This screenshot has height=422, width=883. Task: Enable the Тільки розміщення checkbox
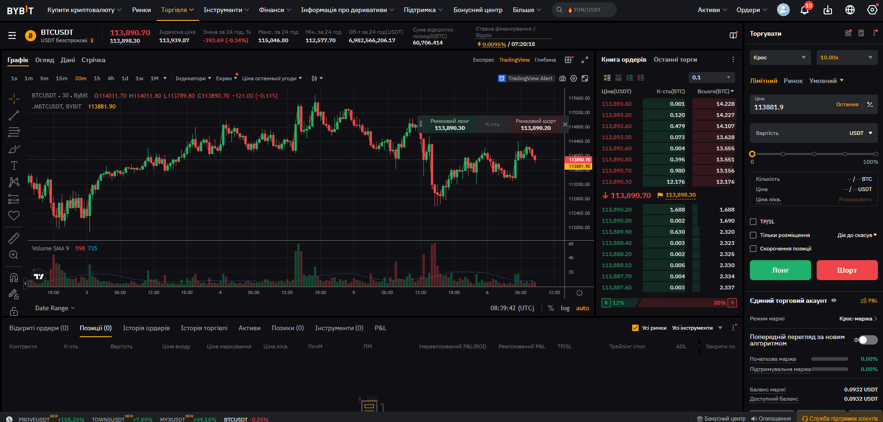pyautogui.click(x=753, y=235)
